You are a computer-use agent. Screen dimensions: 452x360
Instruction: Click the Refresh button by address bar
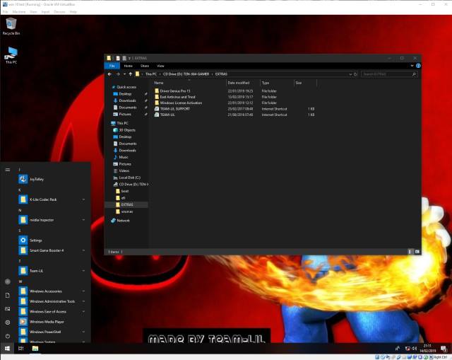(355, 74)
